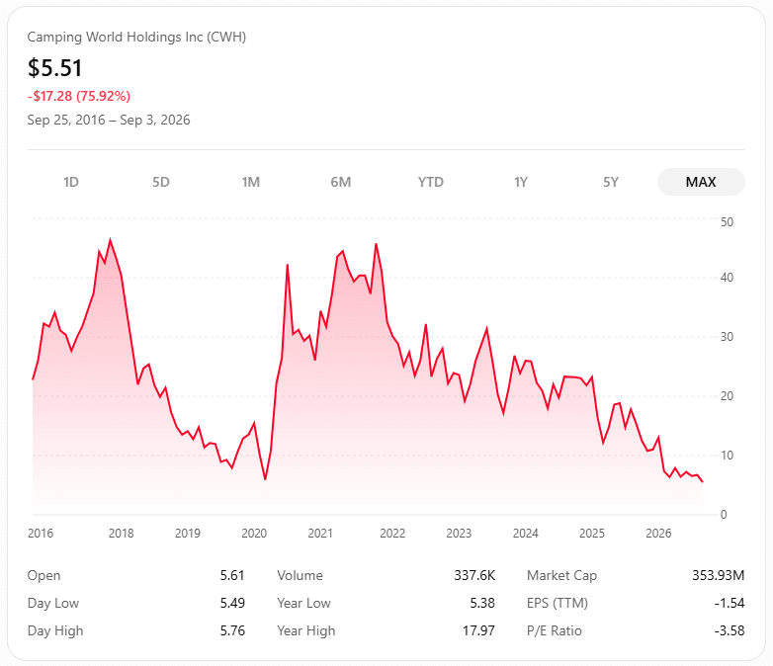Image resolution: width=773 pixels, height=666 pixels.
Task: Click the 0 y-axis label
Action: 724,514
